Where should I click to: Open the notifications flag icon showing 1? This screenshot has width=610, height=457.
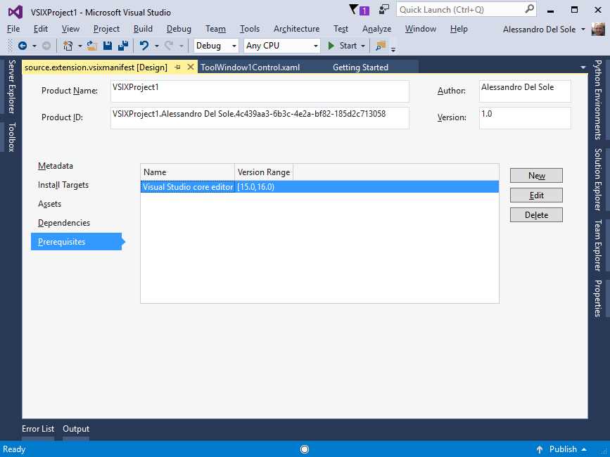(356, 9)
